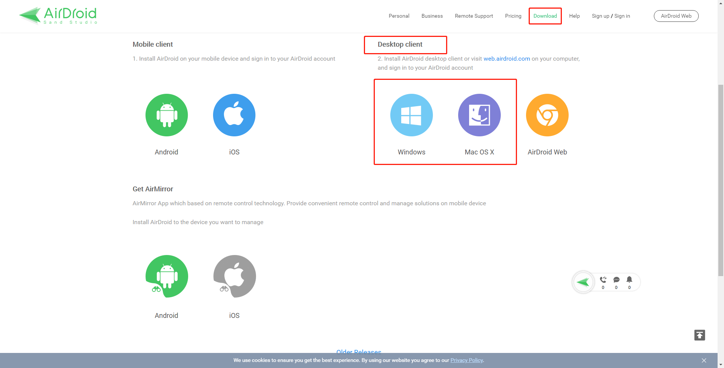Click the Mobile client heading
This screenshot has height=368, width=724.
click(x=153, y=44)
